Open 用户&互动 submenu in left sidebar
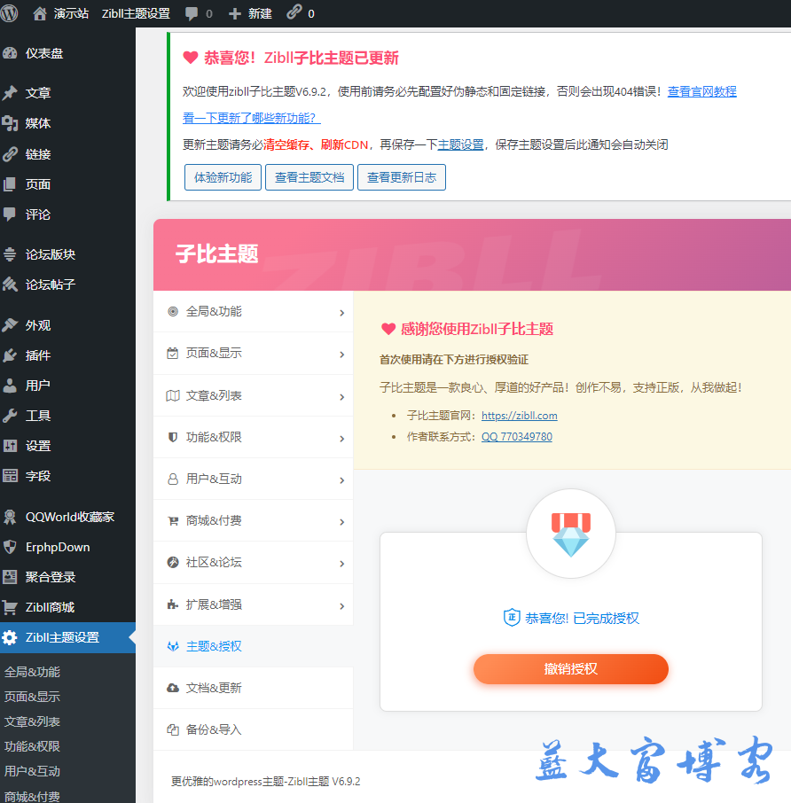The image size is (791, 803). click(32, 771)
